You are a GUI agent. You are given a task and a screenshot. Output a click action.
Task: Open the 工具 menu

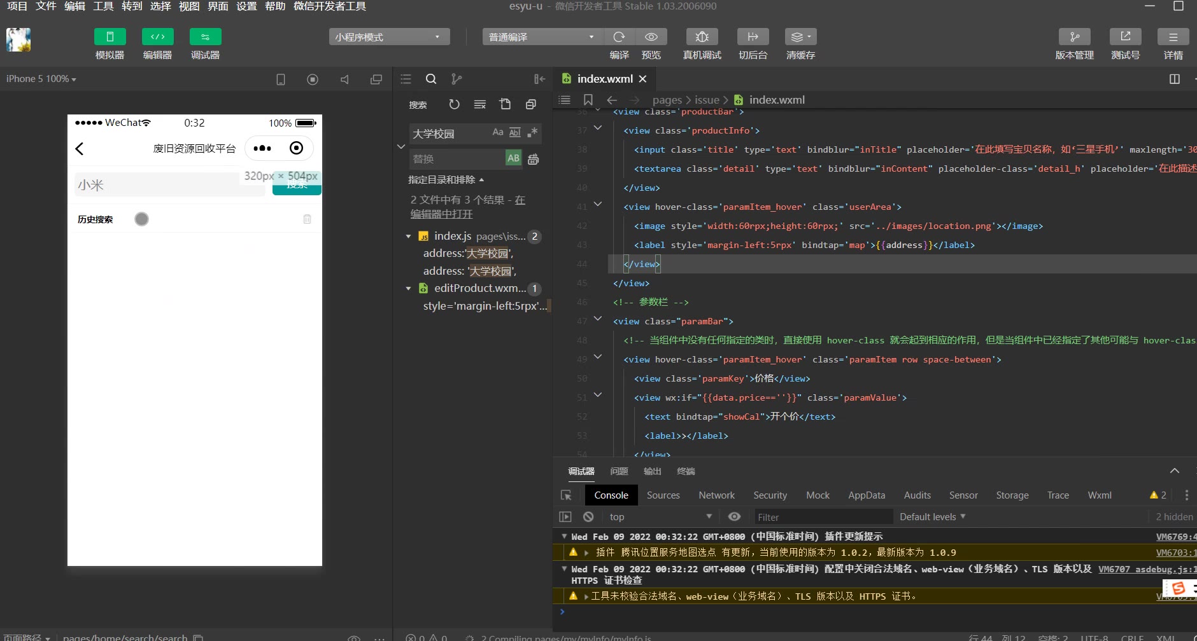103,6
